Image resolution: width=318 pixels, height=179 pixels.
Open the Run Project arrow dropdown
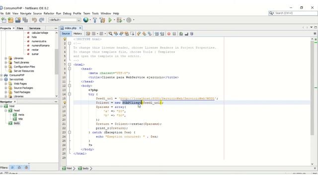[x=114, y=20]
